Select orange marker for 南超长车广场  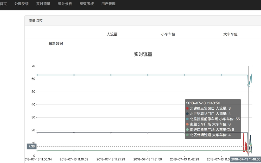point(187,124)
